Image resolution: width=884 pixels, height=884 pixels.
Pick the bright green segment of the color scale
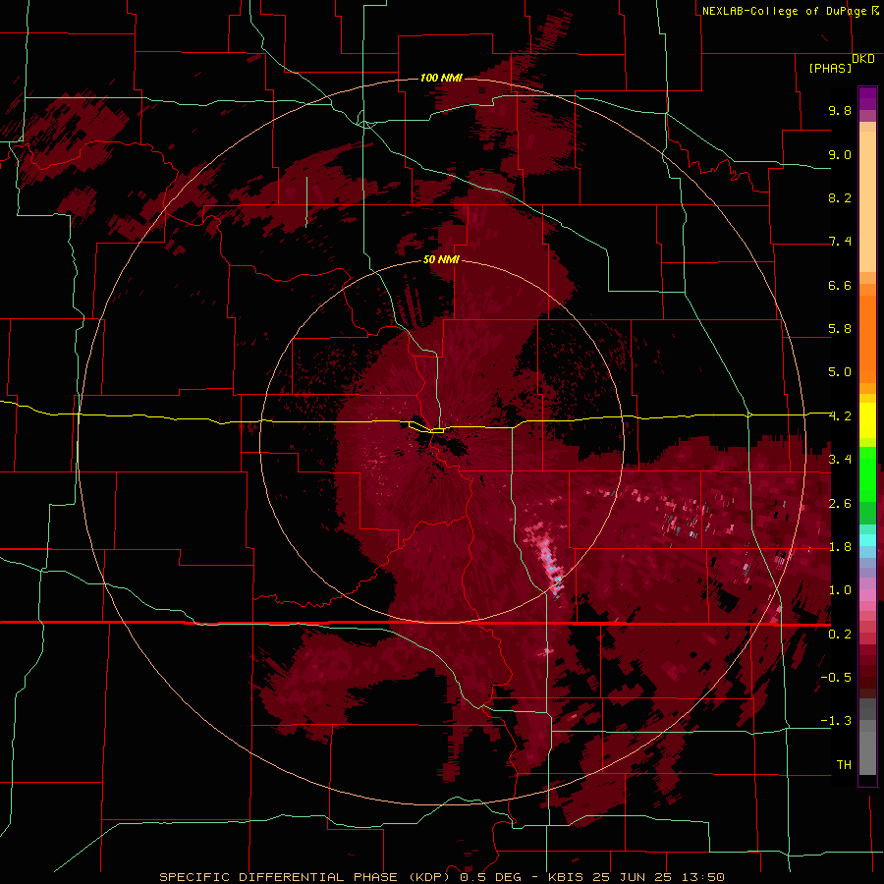point(867,473)
